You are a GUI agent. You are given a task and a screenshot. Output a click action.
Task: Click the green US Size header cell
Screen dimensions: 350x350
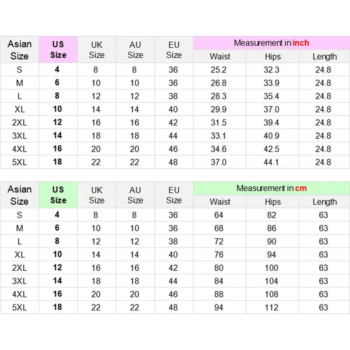click(58, 195)
